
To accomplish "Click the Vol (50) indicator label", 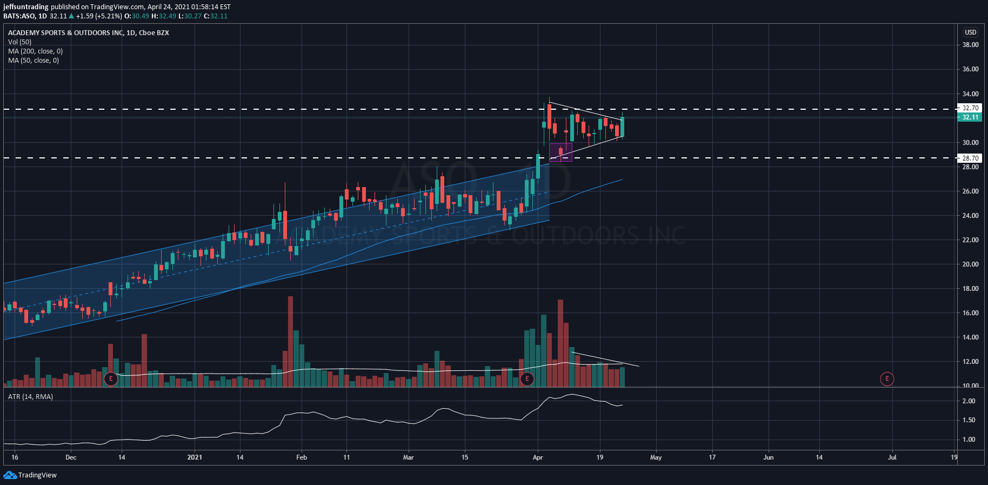I will tap(20, 42).
